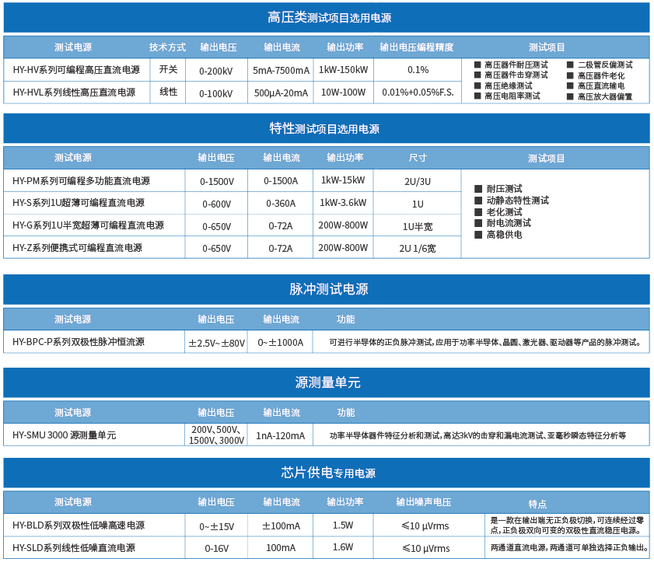
Task: Open the 芯片供电专用电源 section header
Action: click(x=327, y=473)
